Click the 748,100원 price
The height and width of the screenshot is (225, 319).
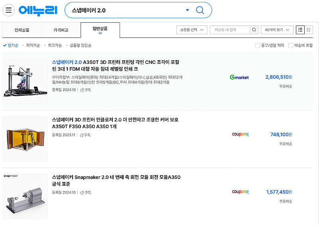tap(281, 134)
